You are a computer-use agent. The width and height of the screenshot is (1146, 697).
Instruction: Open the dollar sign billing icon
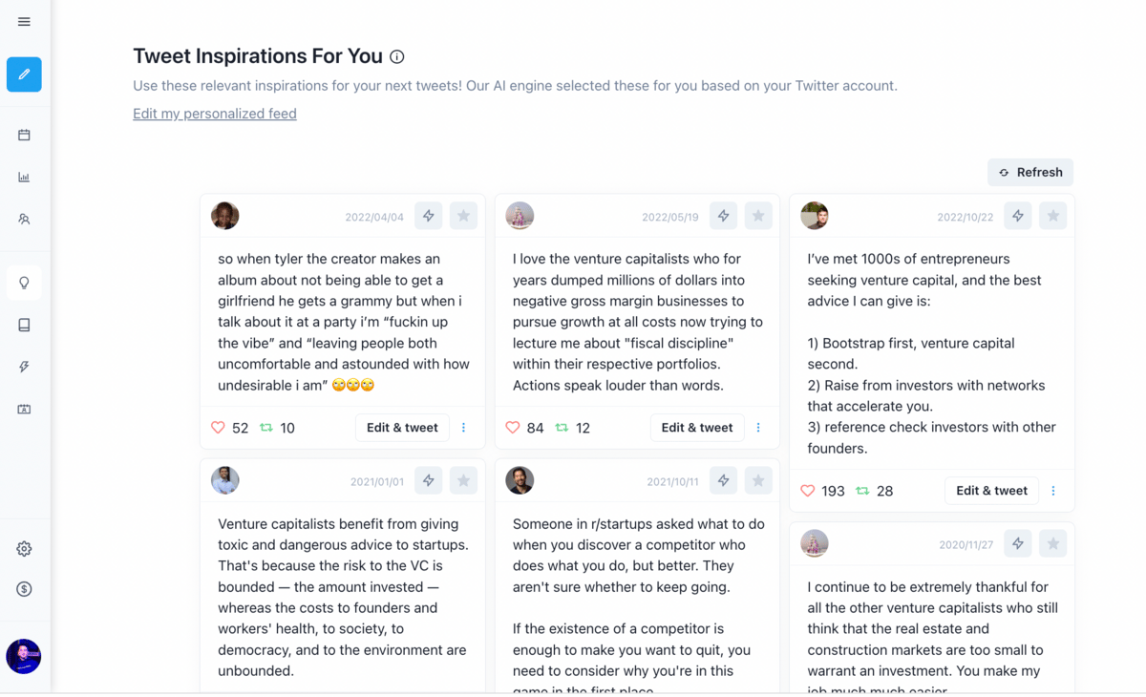24,589
